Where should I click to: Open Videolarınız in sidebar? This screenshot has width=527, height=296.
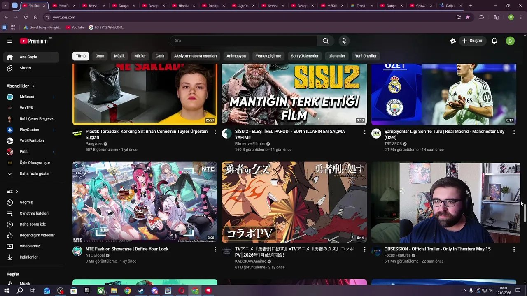coord(31,246)
